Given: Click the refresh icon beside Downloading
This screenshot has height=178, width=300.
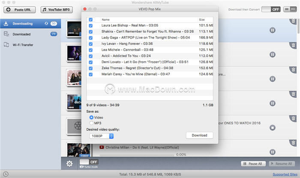Looking at the screenshot, I should point(46,24).
